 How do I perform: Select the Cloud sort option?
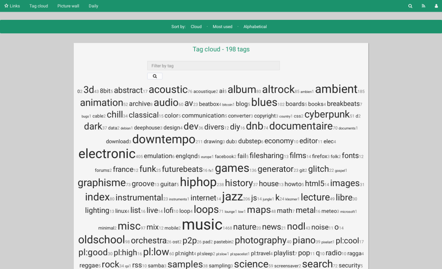pyautogui.click(x=196, y=27)
